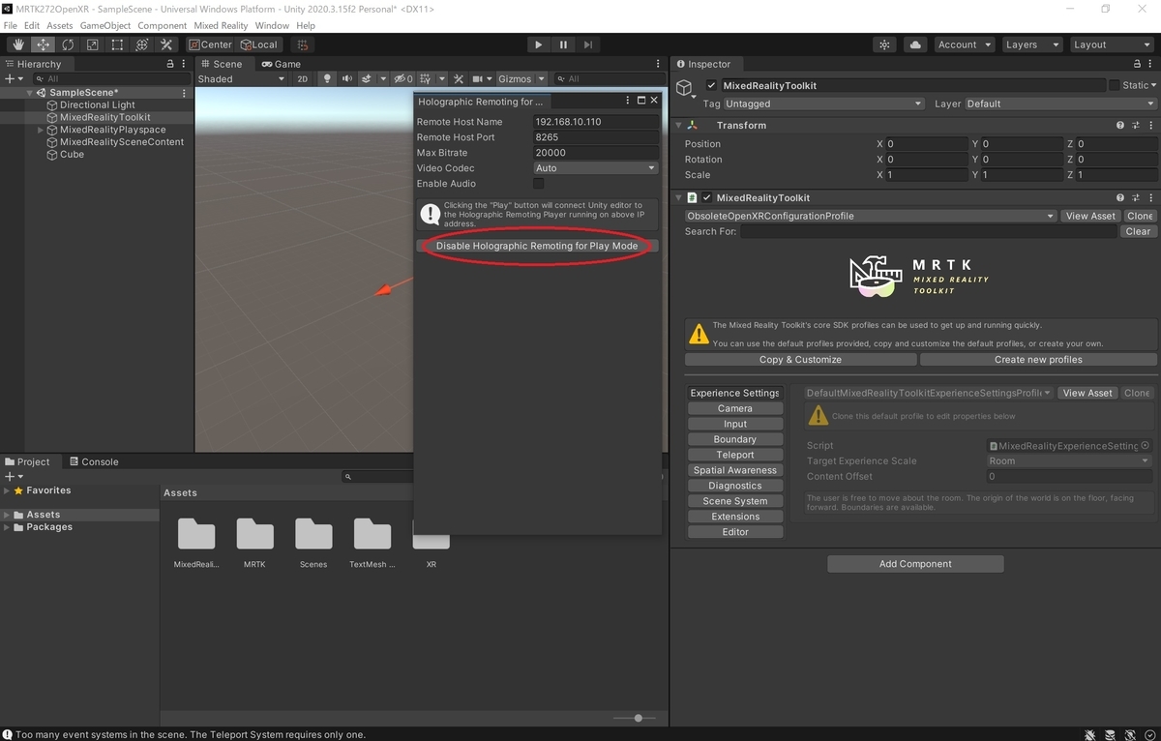
Task: Open the Spatial Awareness settings section
Action: tap(735, 470)
